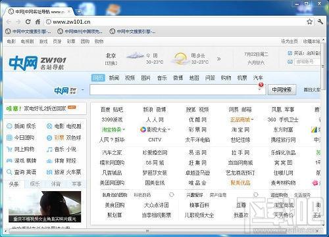This screenshot has height=237, width=329.
Task: Bookmark this page with the star icon
Action: click(309, 22)
